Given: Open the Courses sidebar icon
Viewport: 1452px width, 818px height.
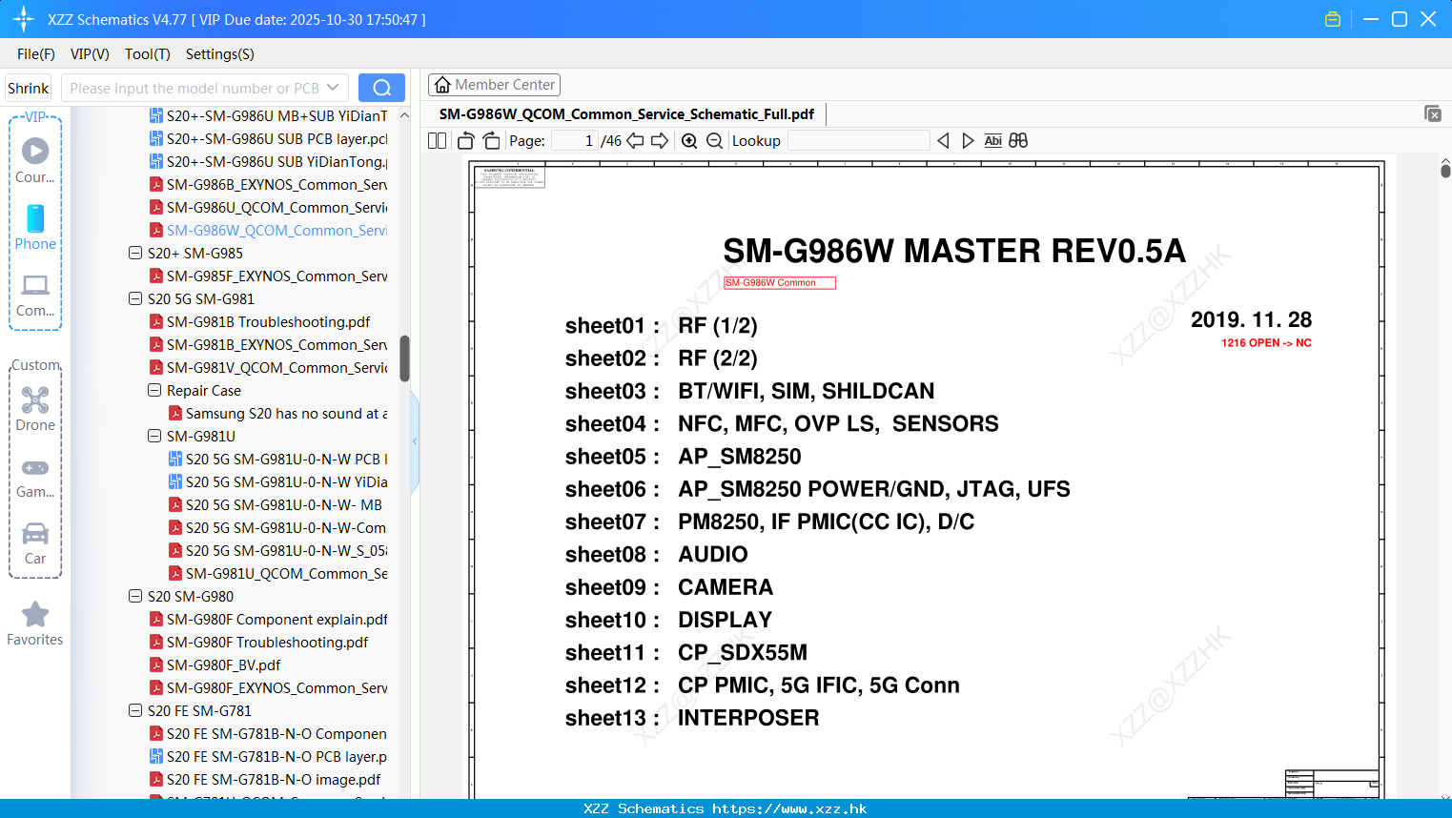Looking at the screenshot, I should coord(35,160).
